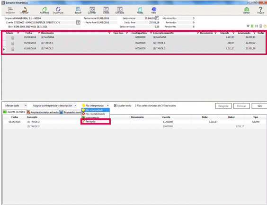The width and height of the screenshot is (267, 205).
Task: Open the Fecha column filter arrow
Action: tap(39, 33)
